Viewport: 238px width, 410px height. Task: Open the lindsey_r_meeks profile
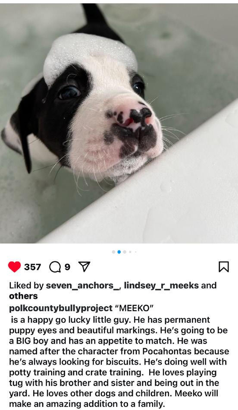click(161, 285)
